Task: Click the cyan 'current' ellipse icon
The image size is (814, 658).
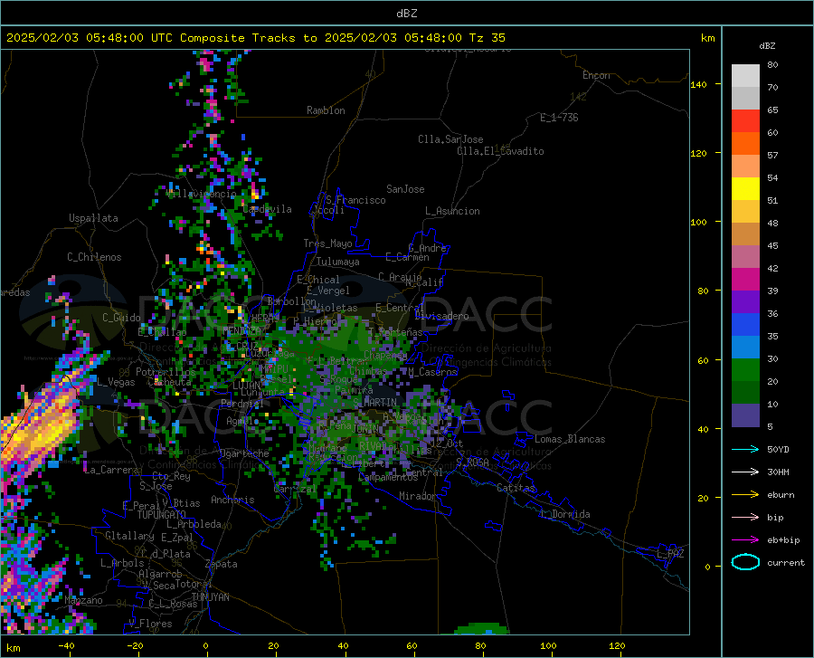Action: tap(745, 562)
